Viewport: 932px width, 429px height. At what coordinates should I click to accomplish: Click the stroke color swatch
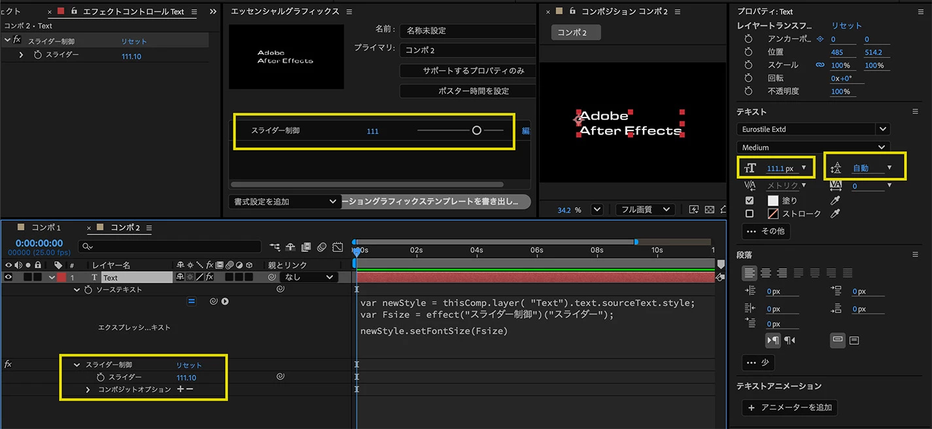[773, 214]
